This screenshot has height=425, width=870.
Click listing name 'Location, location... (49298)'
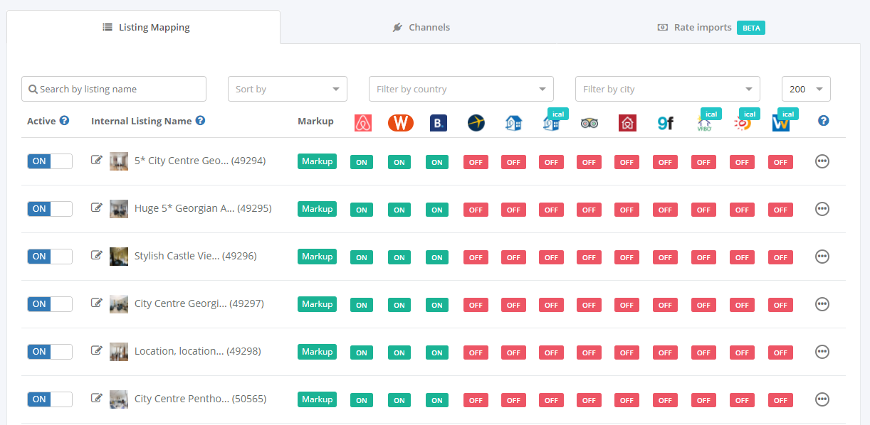(198, 351)
